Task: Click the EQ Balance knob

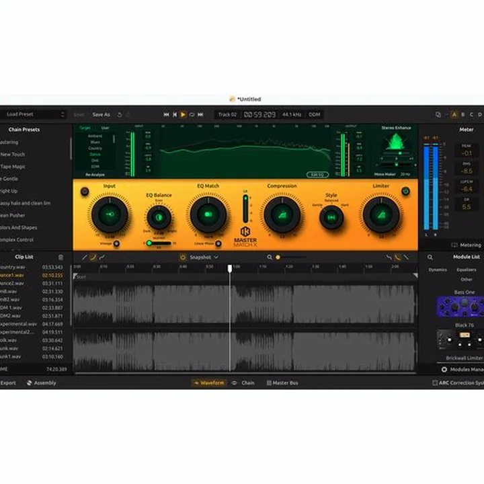Action: [159, 218]
